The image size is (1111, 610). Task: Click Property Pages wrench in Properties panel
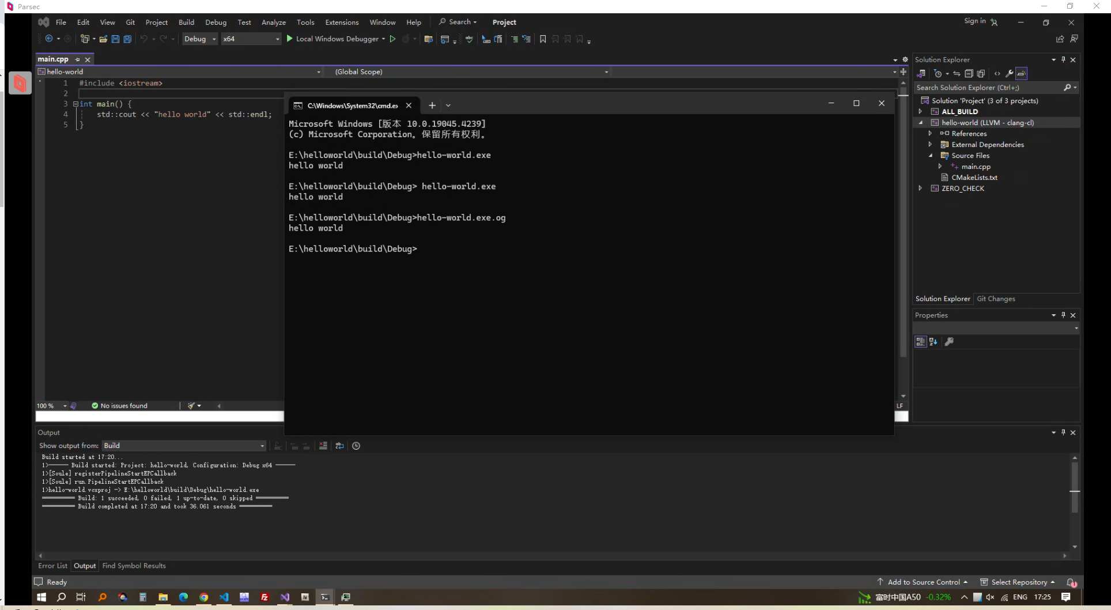point(949,342)
